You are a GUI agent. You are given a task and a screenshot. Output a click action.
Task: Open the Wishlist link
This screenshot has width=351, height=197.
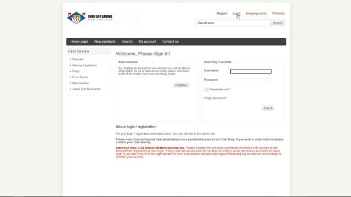[x=278, y=13]
